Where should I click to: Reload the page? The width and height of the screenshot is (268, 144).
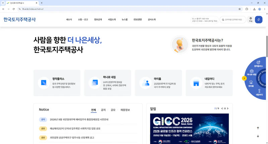(x=14, y=9)
